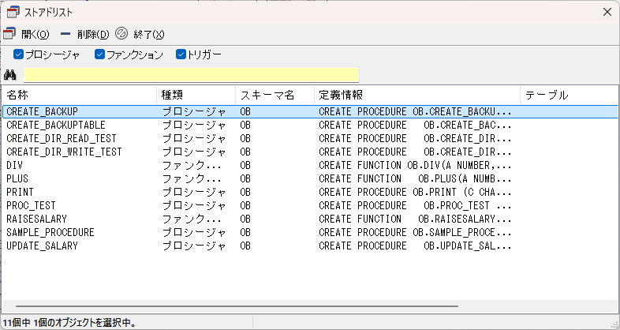Sort by the スキーマ名 column header

click(275, 95)
